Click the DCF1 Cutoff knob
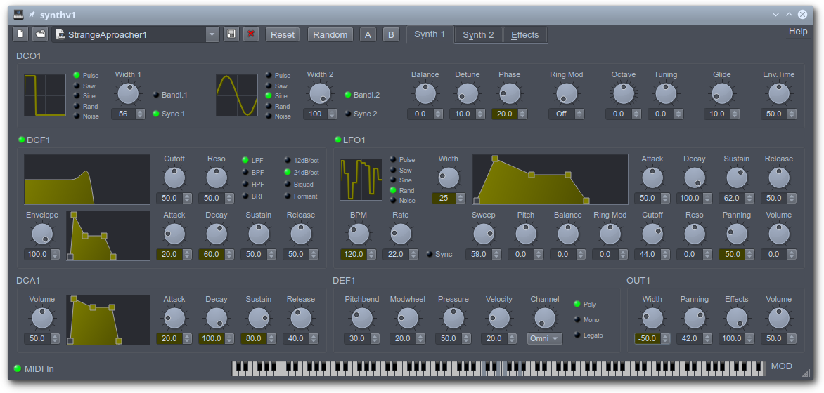The height and width of the screenshot is (393, 824). (x=174, y=178)
